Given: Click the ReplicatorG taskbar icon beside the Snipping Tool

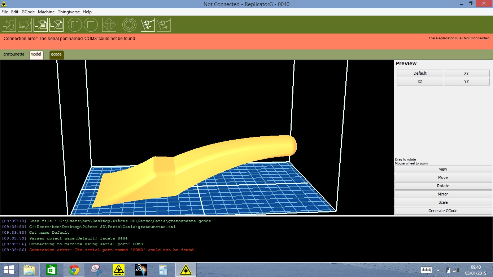Looking at the screenshot, I should tap(119, 270).
